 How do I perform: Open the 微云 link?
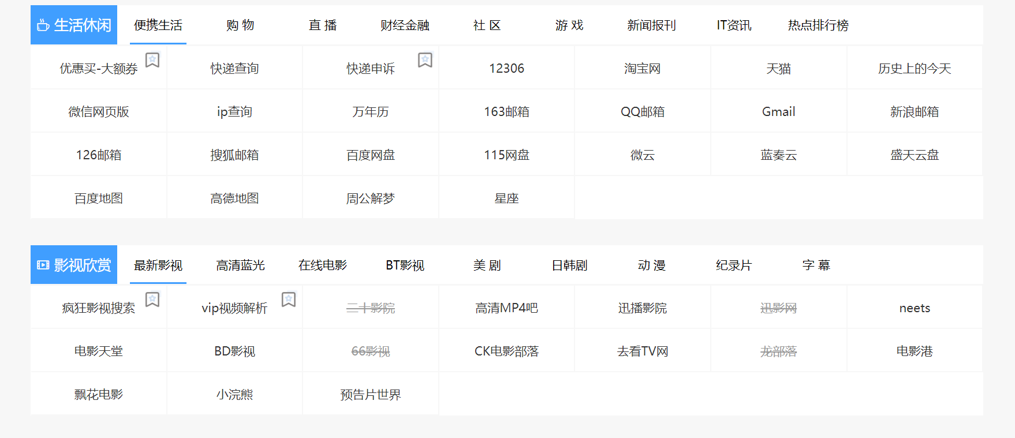[x=643, y=155]
